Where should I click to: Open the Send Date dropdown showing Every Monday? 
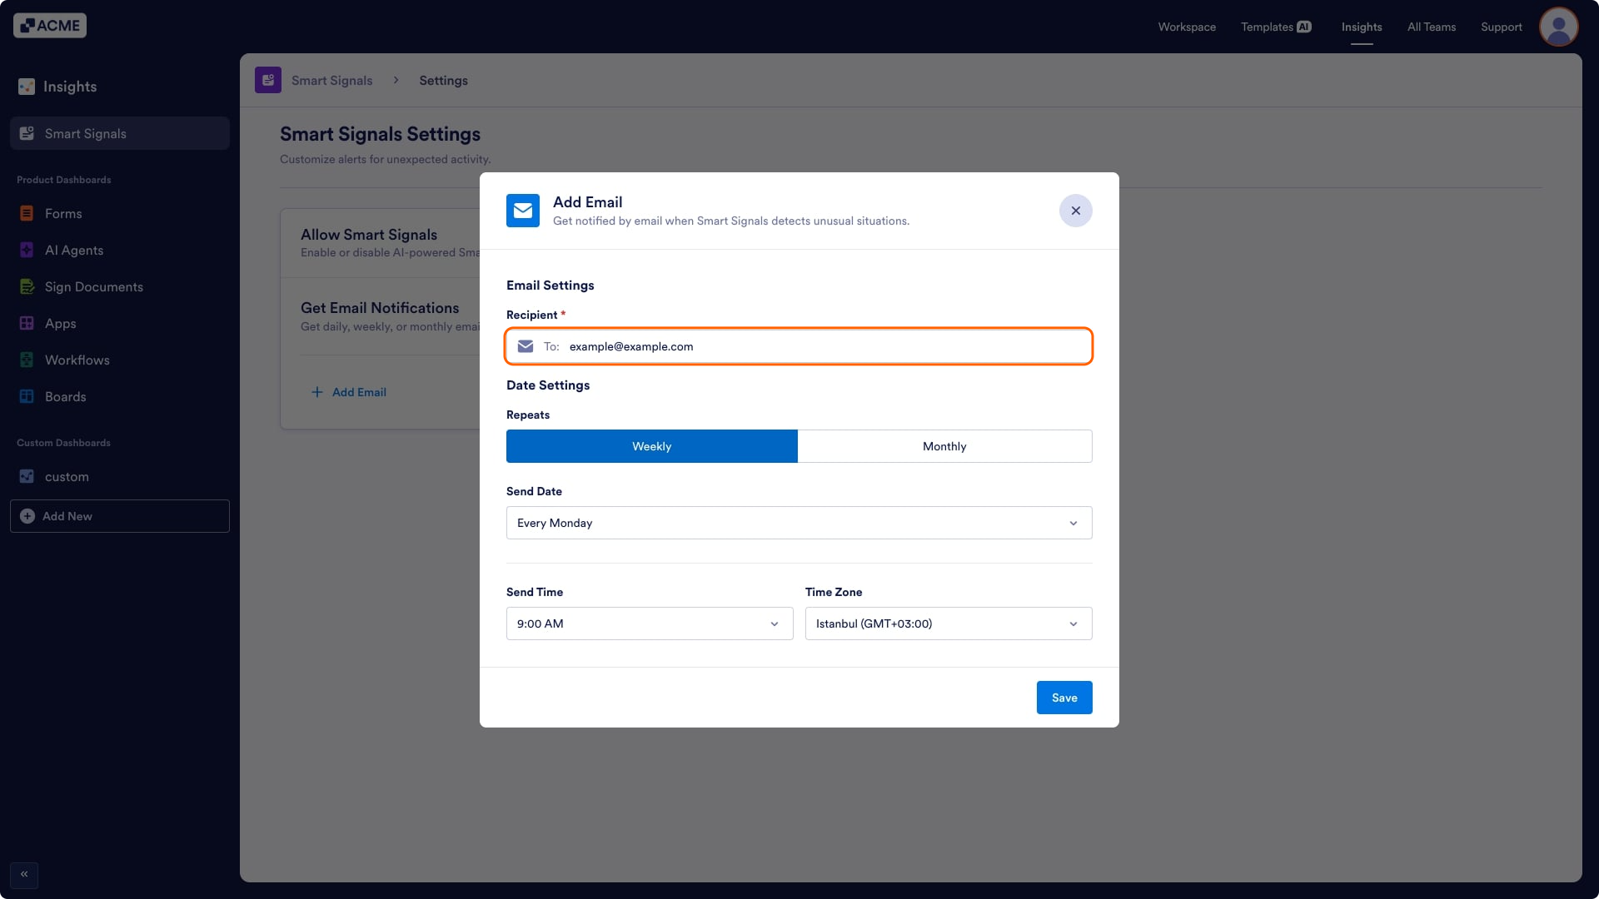coord(799,523)
